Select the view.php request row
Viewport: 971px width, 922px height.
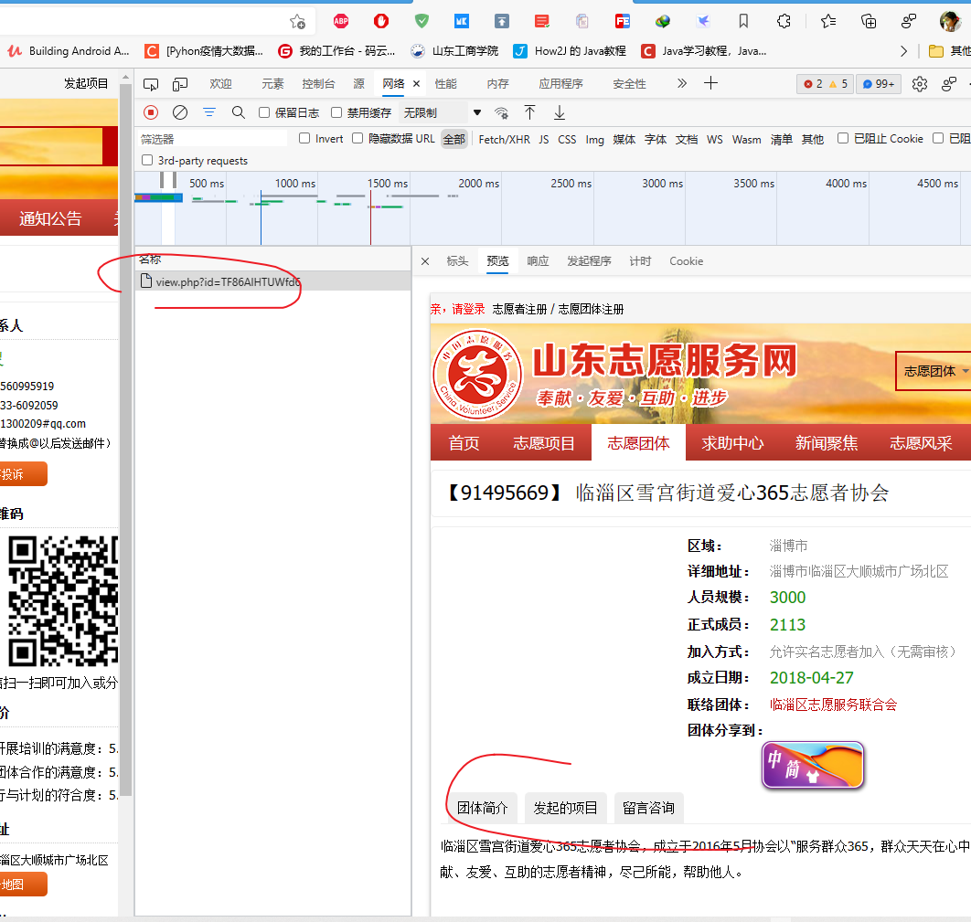click(x=273, y=281)
